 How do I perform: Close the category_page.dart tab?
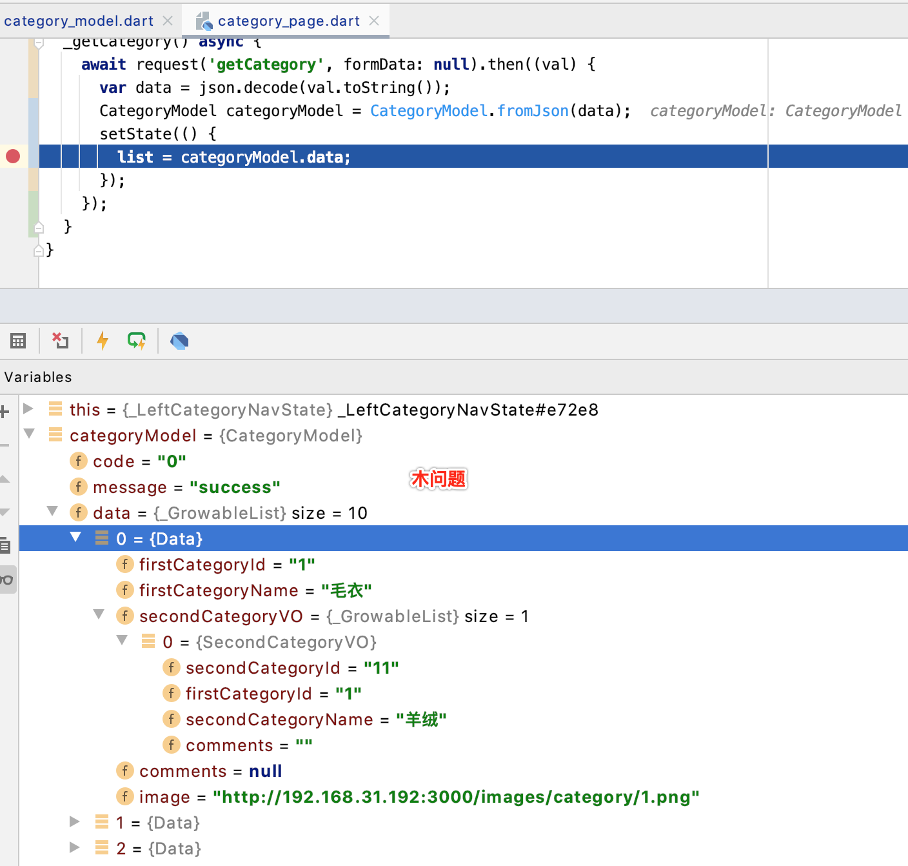(x=374, y=21)
